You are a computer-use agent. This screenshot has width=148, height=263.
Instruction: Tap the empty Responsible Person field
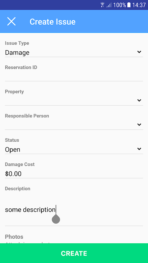pyautogui.click(x=74, y=125)
